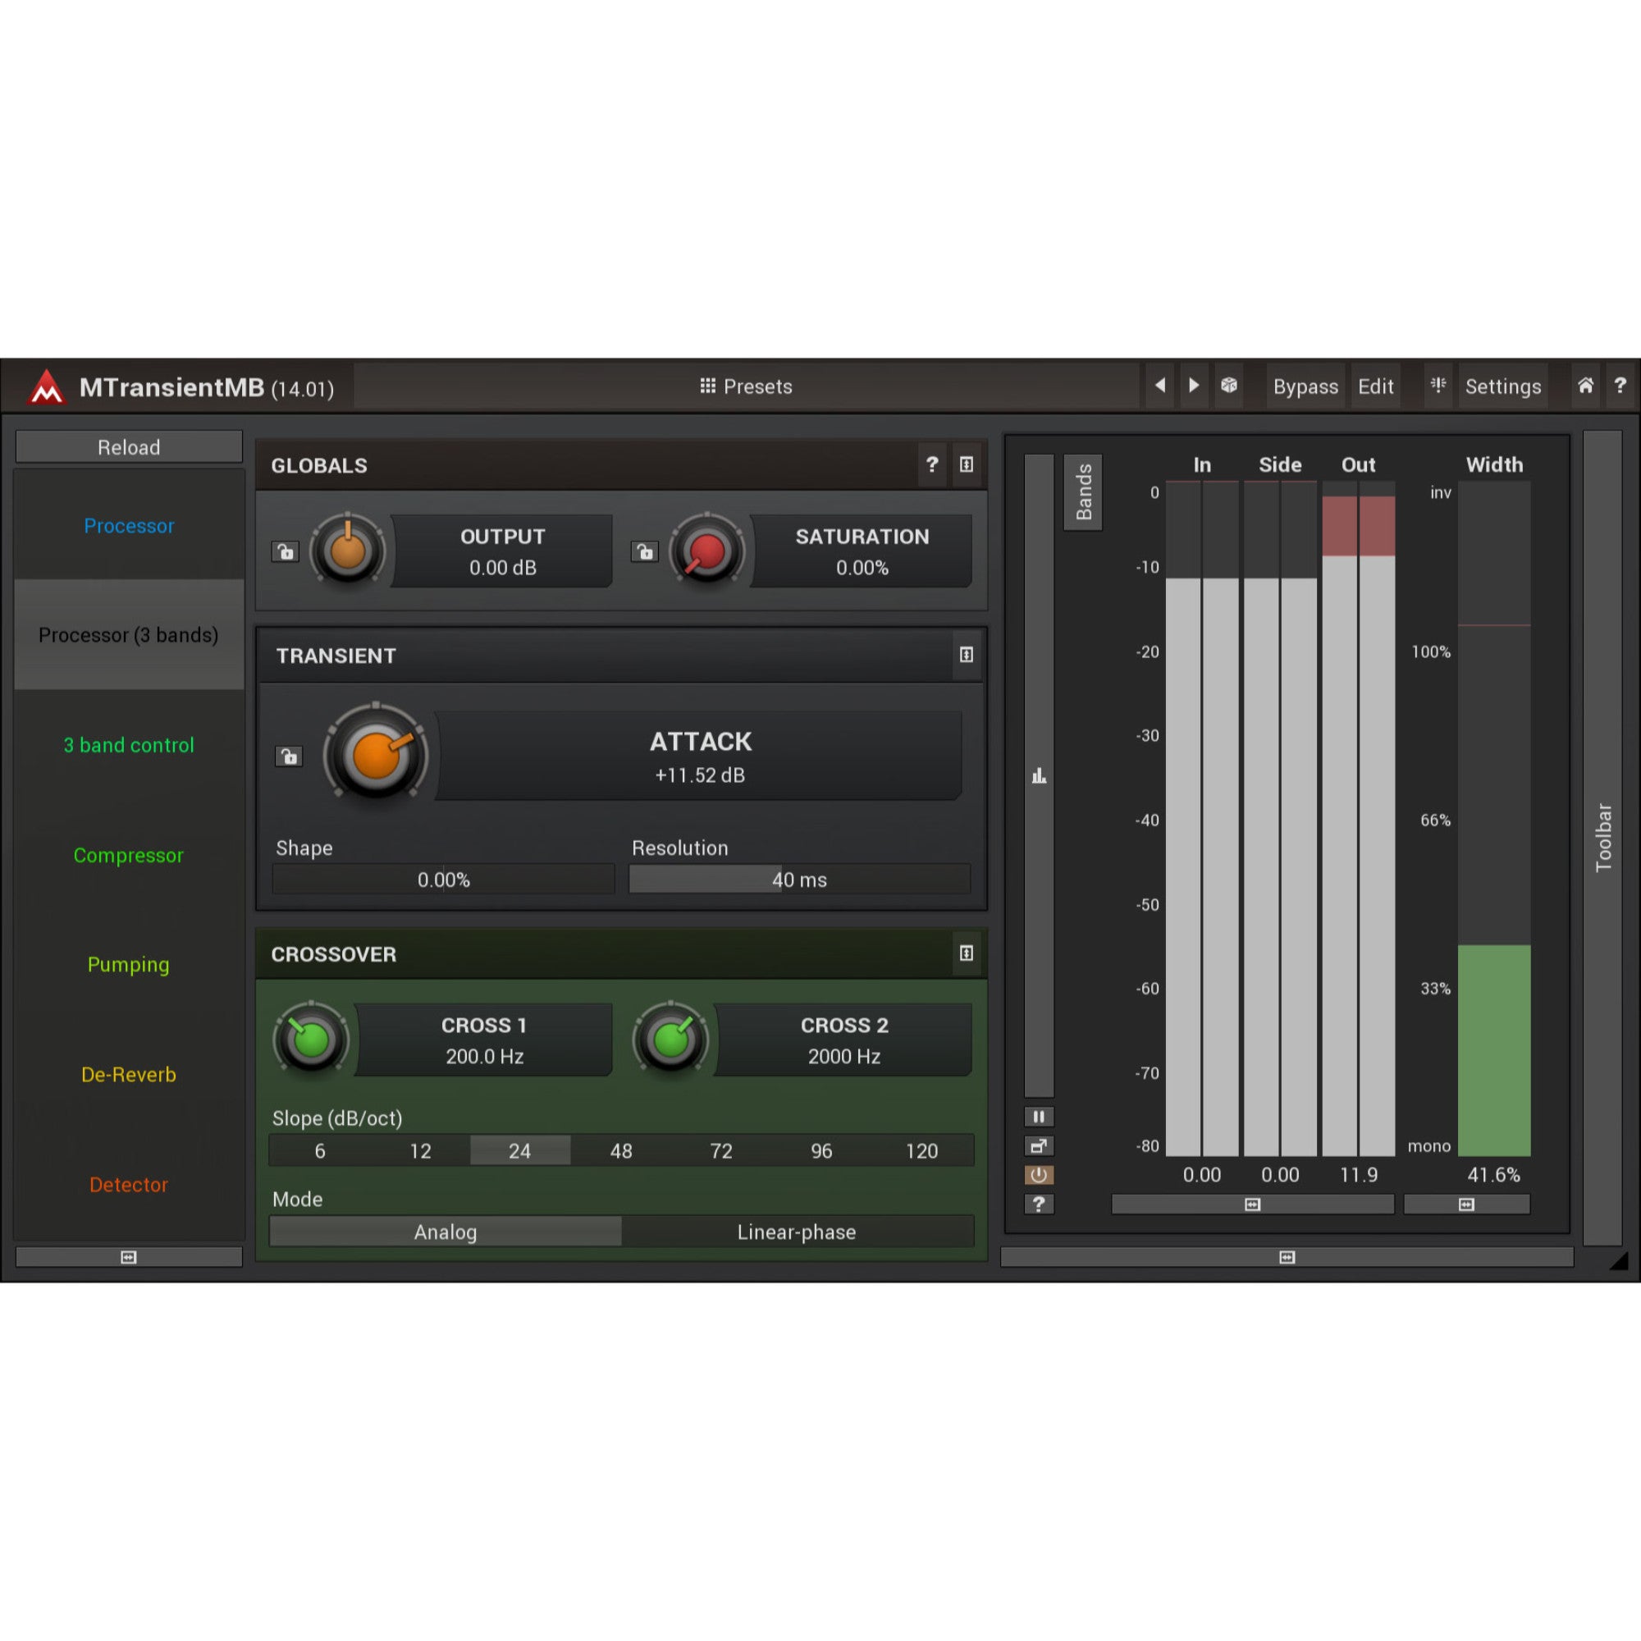Screen dimensions: 1641x1641
Task: Select 48 dB/oct slope
Action: click(x=621, y=1151)
